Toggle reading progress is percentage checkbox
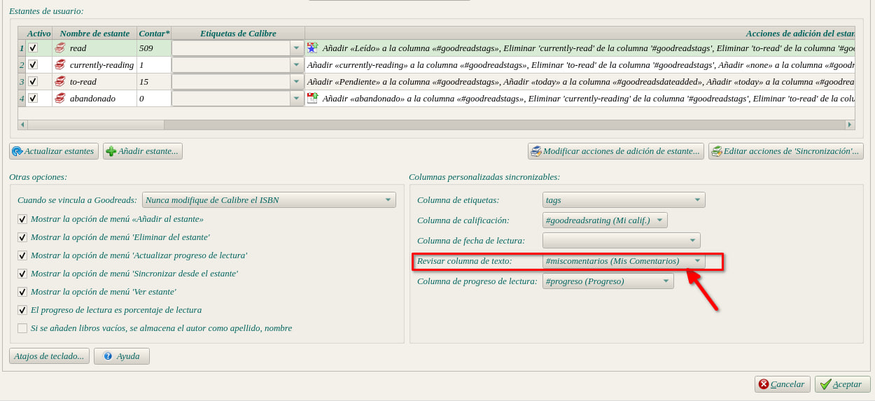Image resolution: width=875 pixels, height=401 pixels. [22, 310]
